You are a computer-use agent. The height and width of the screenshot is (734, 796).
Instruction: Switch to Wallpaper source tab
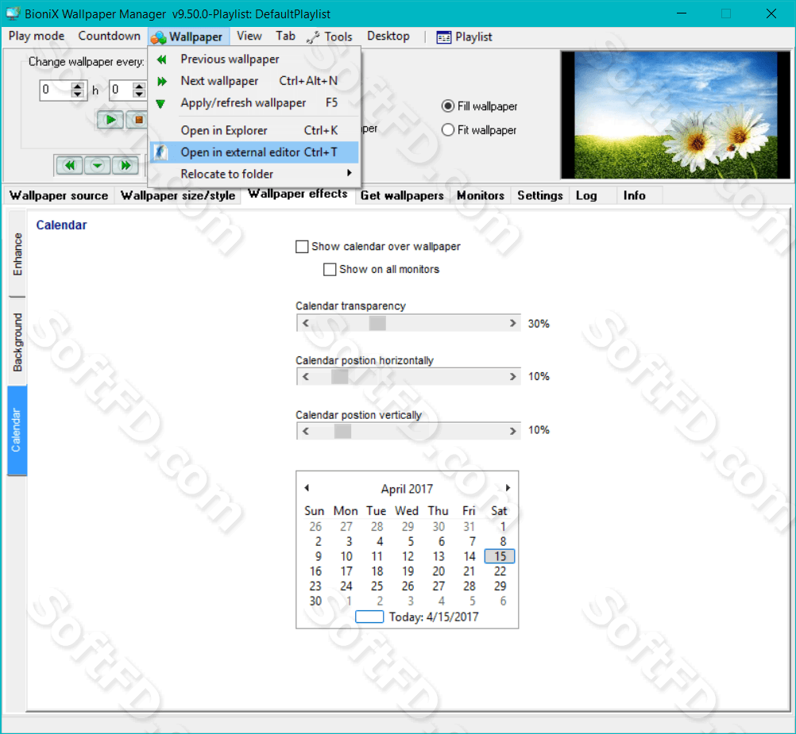pos(59,196)
